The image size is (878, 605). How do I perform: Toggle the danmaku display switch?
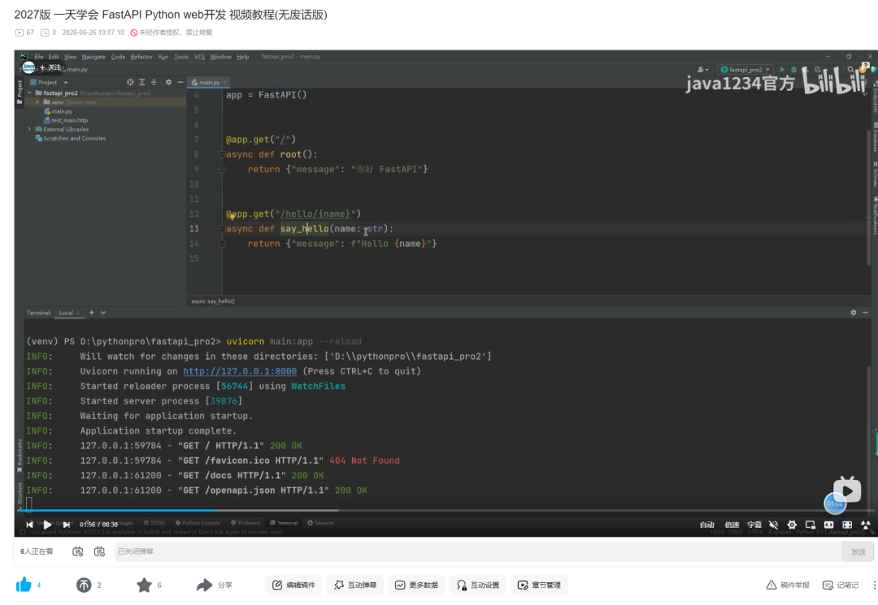click(78, 551)
